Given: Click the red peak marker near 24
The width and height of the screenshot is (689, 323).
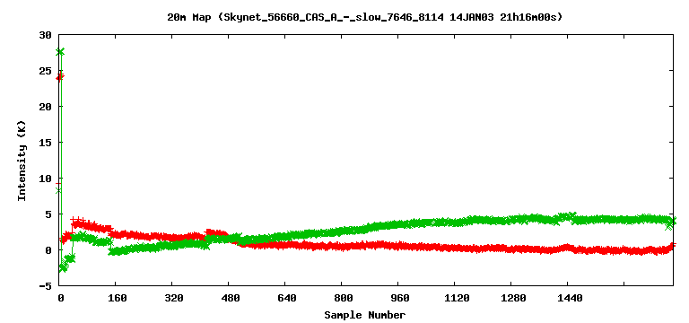Looking at the screenshot, I should pyautogui.click(x=60, y=77).
